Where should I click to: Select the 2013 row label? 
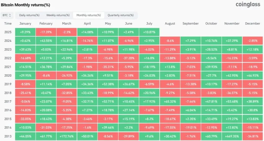click(x=8, y=136)
